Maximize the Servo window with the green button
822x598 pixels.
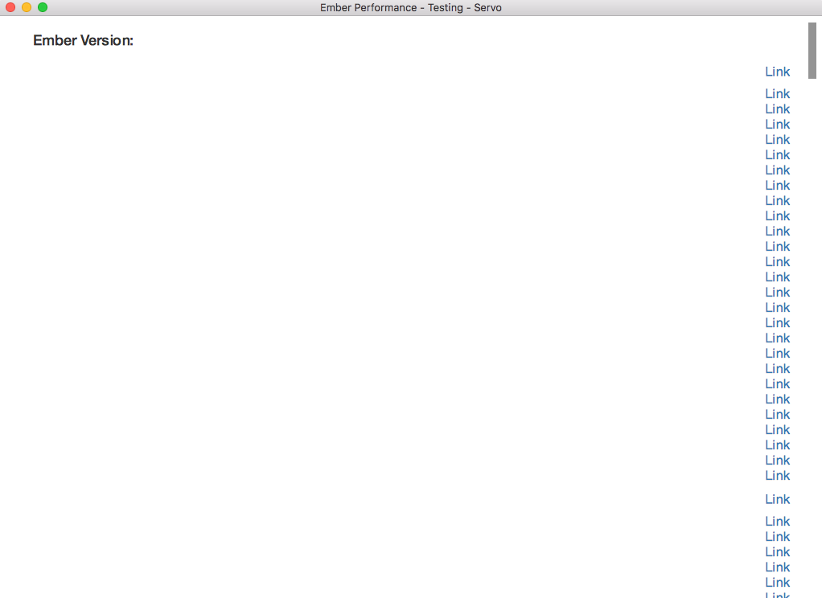43,7
